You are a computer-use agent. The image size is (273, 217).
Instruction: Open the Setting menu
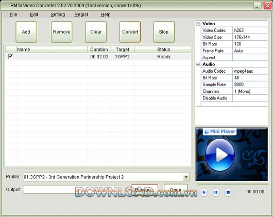(x=58, y=14)
